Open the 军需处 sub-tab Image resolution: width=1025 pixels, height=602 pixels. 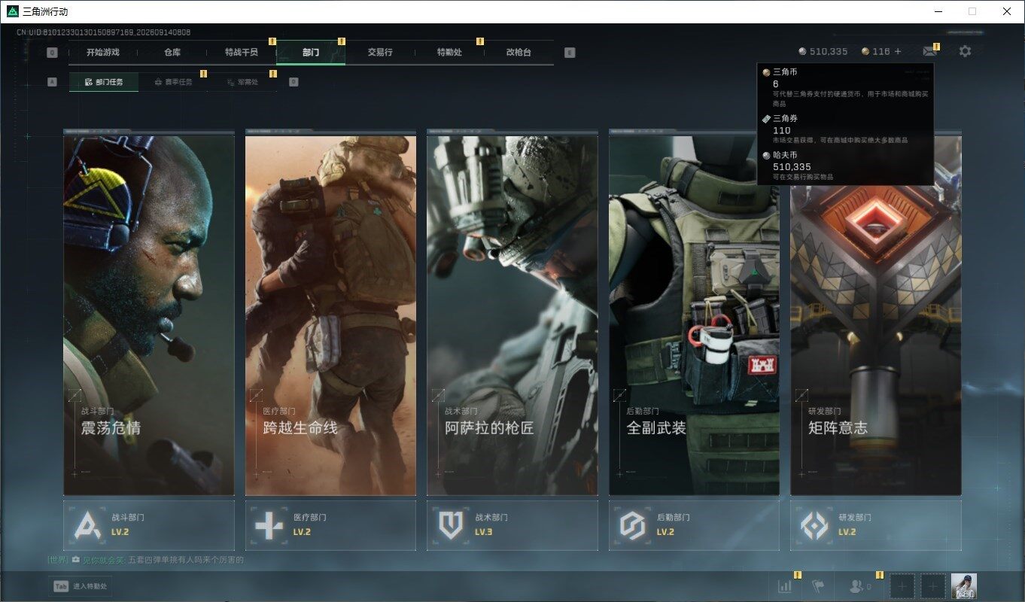(x=242, y=82)
